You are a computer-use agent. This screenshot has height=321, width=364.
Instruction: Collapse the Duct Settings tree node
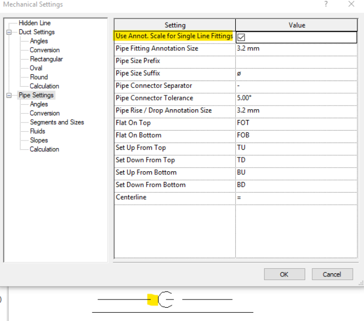coord(9,32)
